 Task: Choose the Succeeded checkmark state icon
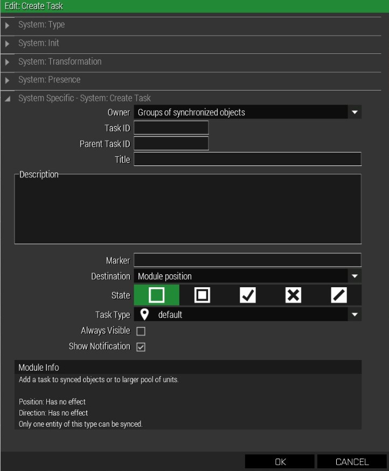247,295
